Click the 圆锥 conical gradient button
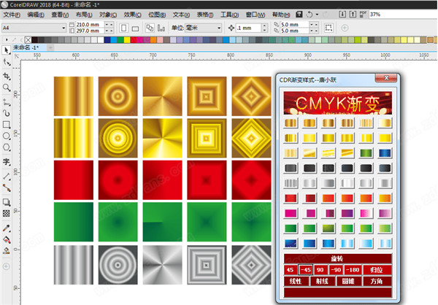 [x=348, y=281]
